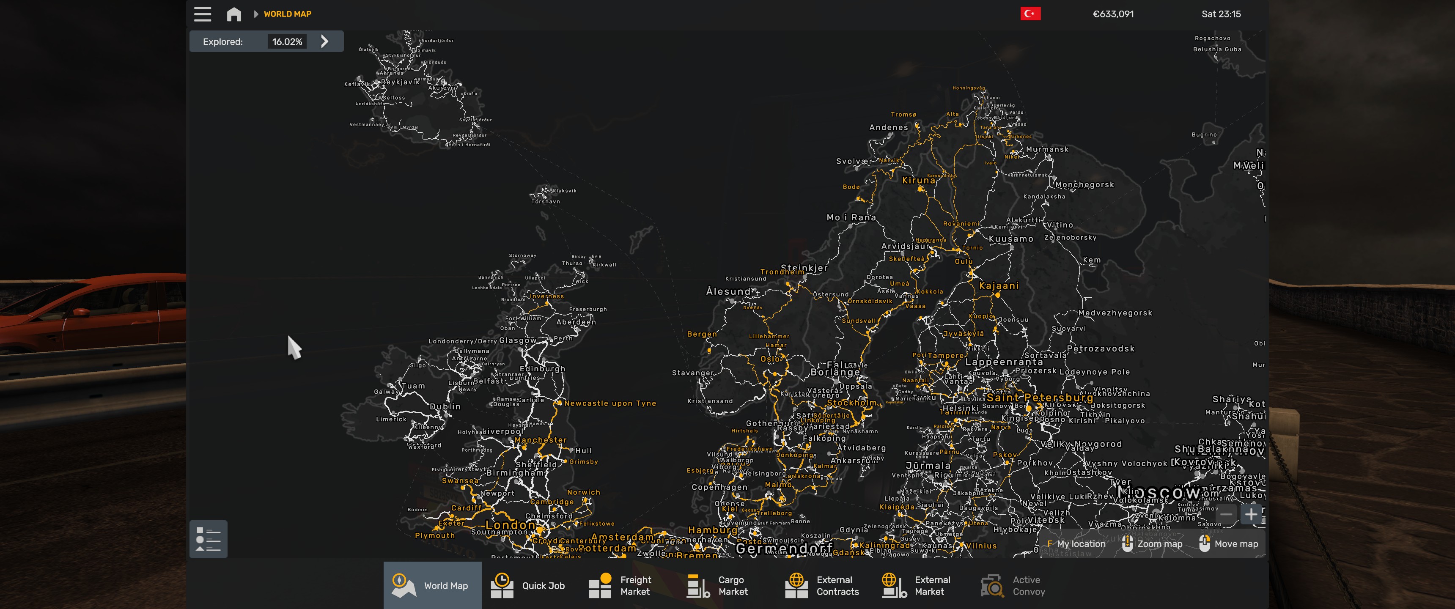
Task: Expand the Explored percentage arrow
Action: (x=325, y=41)
